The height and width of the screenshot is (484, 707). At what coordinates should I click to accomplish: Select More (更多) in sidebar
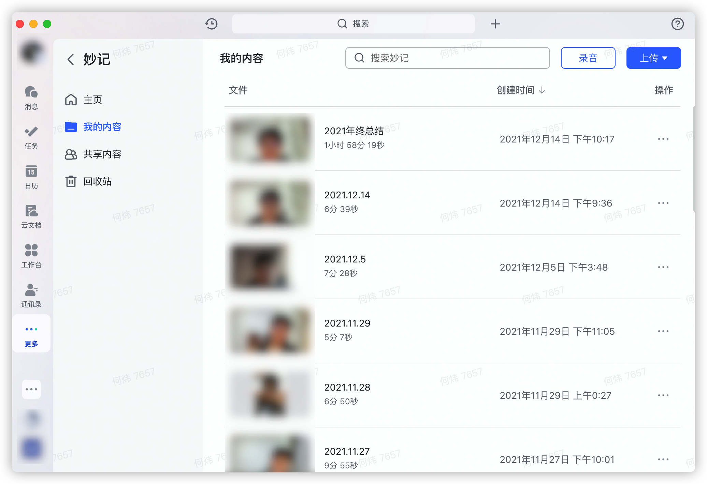(x=31, y=334)
